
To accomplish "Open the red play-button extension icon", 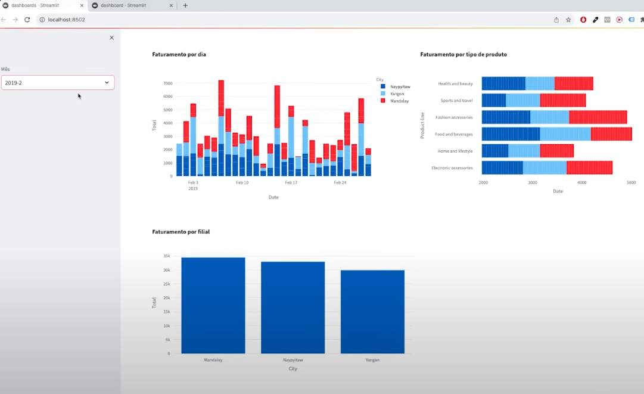I will (620, 20).
